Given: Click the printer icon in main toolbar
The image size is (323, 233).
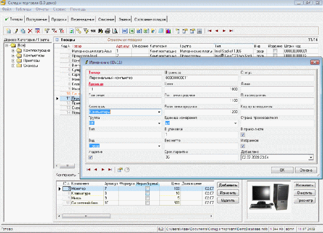Looking at the screenshot, I should pyautogui.click(x=108, y=31).
